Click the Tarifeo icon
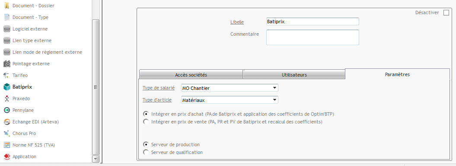The height and width of the screenshot is (166, 456). click(7, 75)
